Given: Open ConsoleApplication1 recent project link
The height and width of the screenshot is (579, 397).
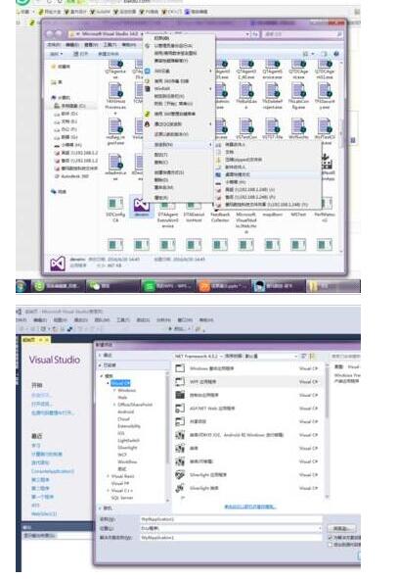Looking at the screenshot, I should coord(53,471).
